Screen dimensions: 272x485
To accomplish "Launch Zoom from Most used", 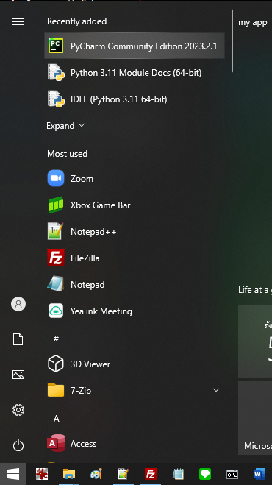I will click(135, 179).
